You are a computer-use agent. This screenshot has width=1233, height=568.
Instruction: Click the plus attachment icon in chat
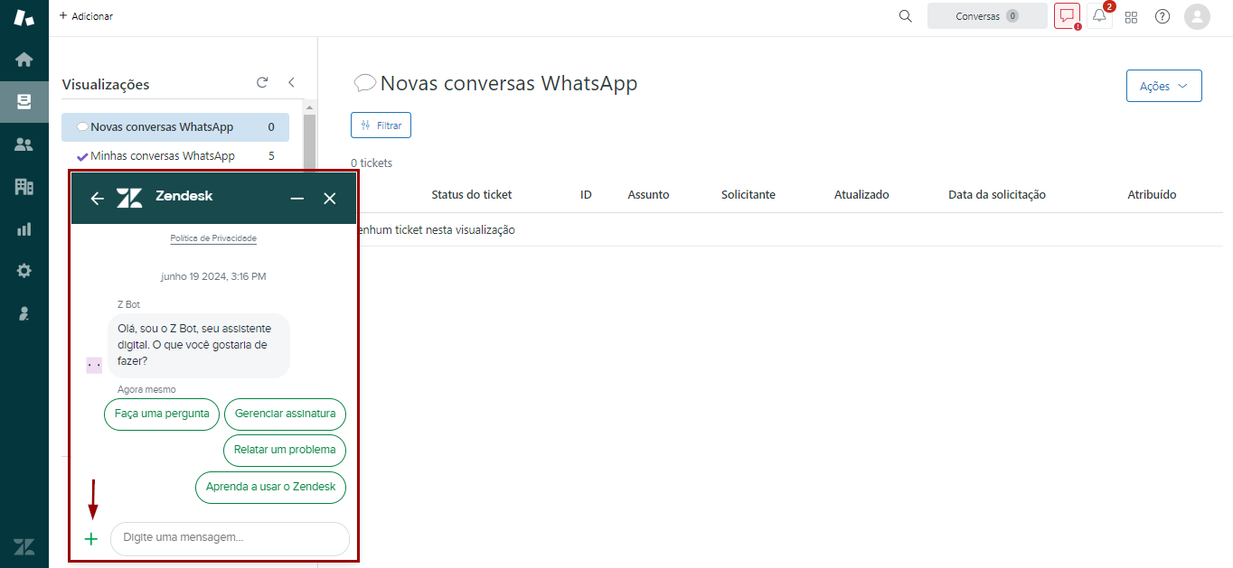(91, 539)
